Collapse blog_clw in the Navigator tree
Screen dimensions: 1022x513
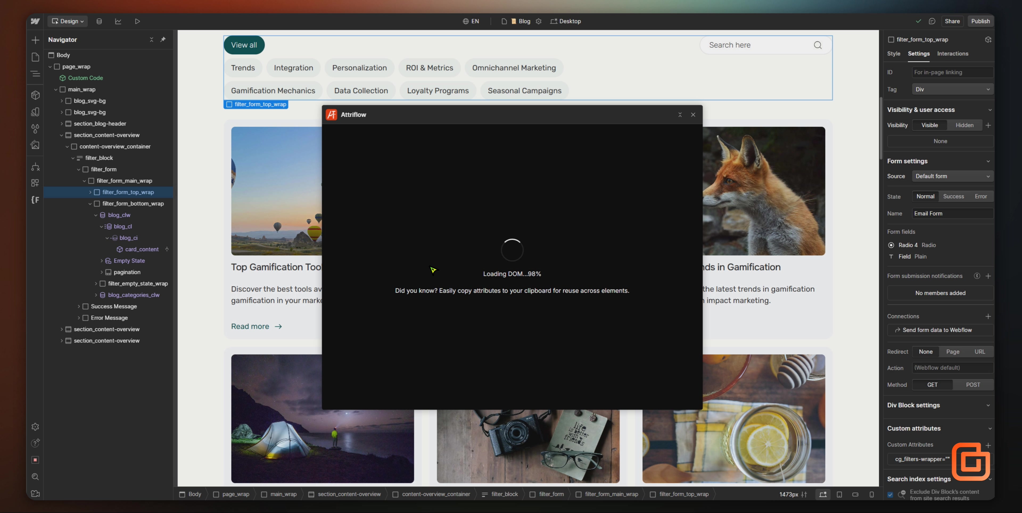(96, 215)
